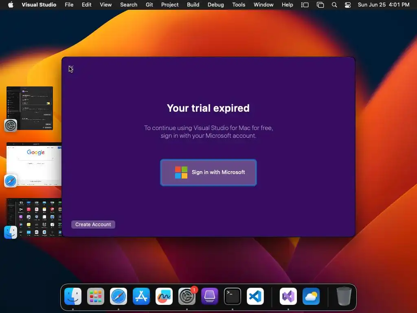
Task: Open the Help menu
Action: 287,4
